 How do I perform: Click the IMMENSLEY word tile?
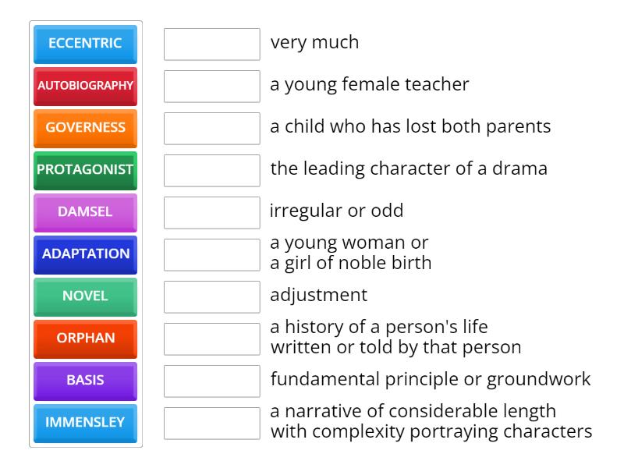coord(84,423)
